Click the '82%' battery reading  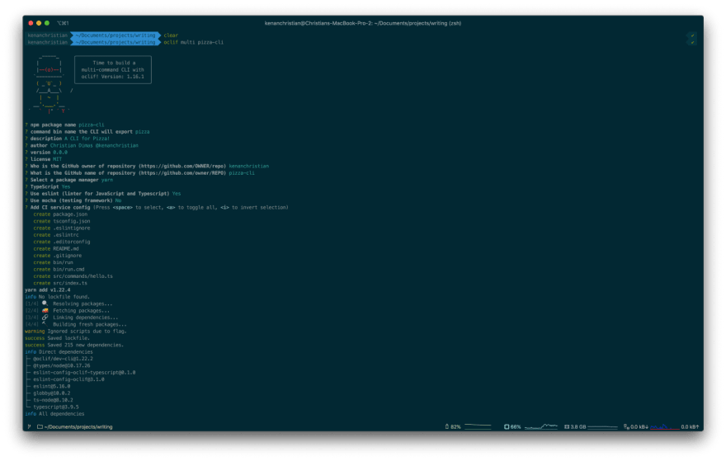(455, 426)
